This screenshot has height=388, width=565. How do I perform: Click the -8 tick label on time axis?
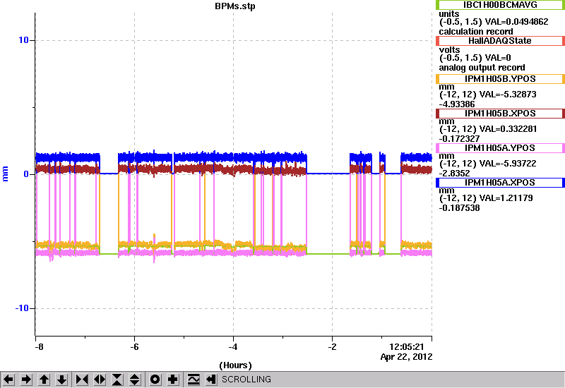(x=40, y=347)
